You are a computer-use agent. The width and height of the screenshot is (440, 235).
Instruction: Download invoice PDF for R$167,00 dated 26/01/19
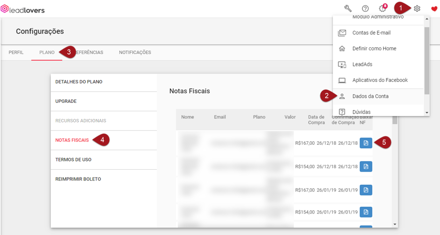click(x=366, y=190)
